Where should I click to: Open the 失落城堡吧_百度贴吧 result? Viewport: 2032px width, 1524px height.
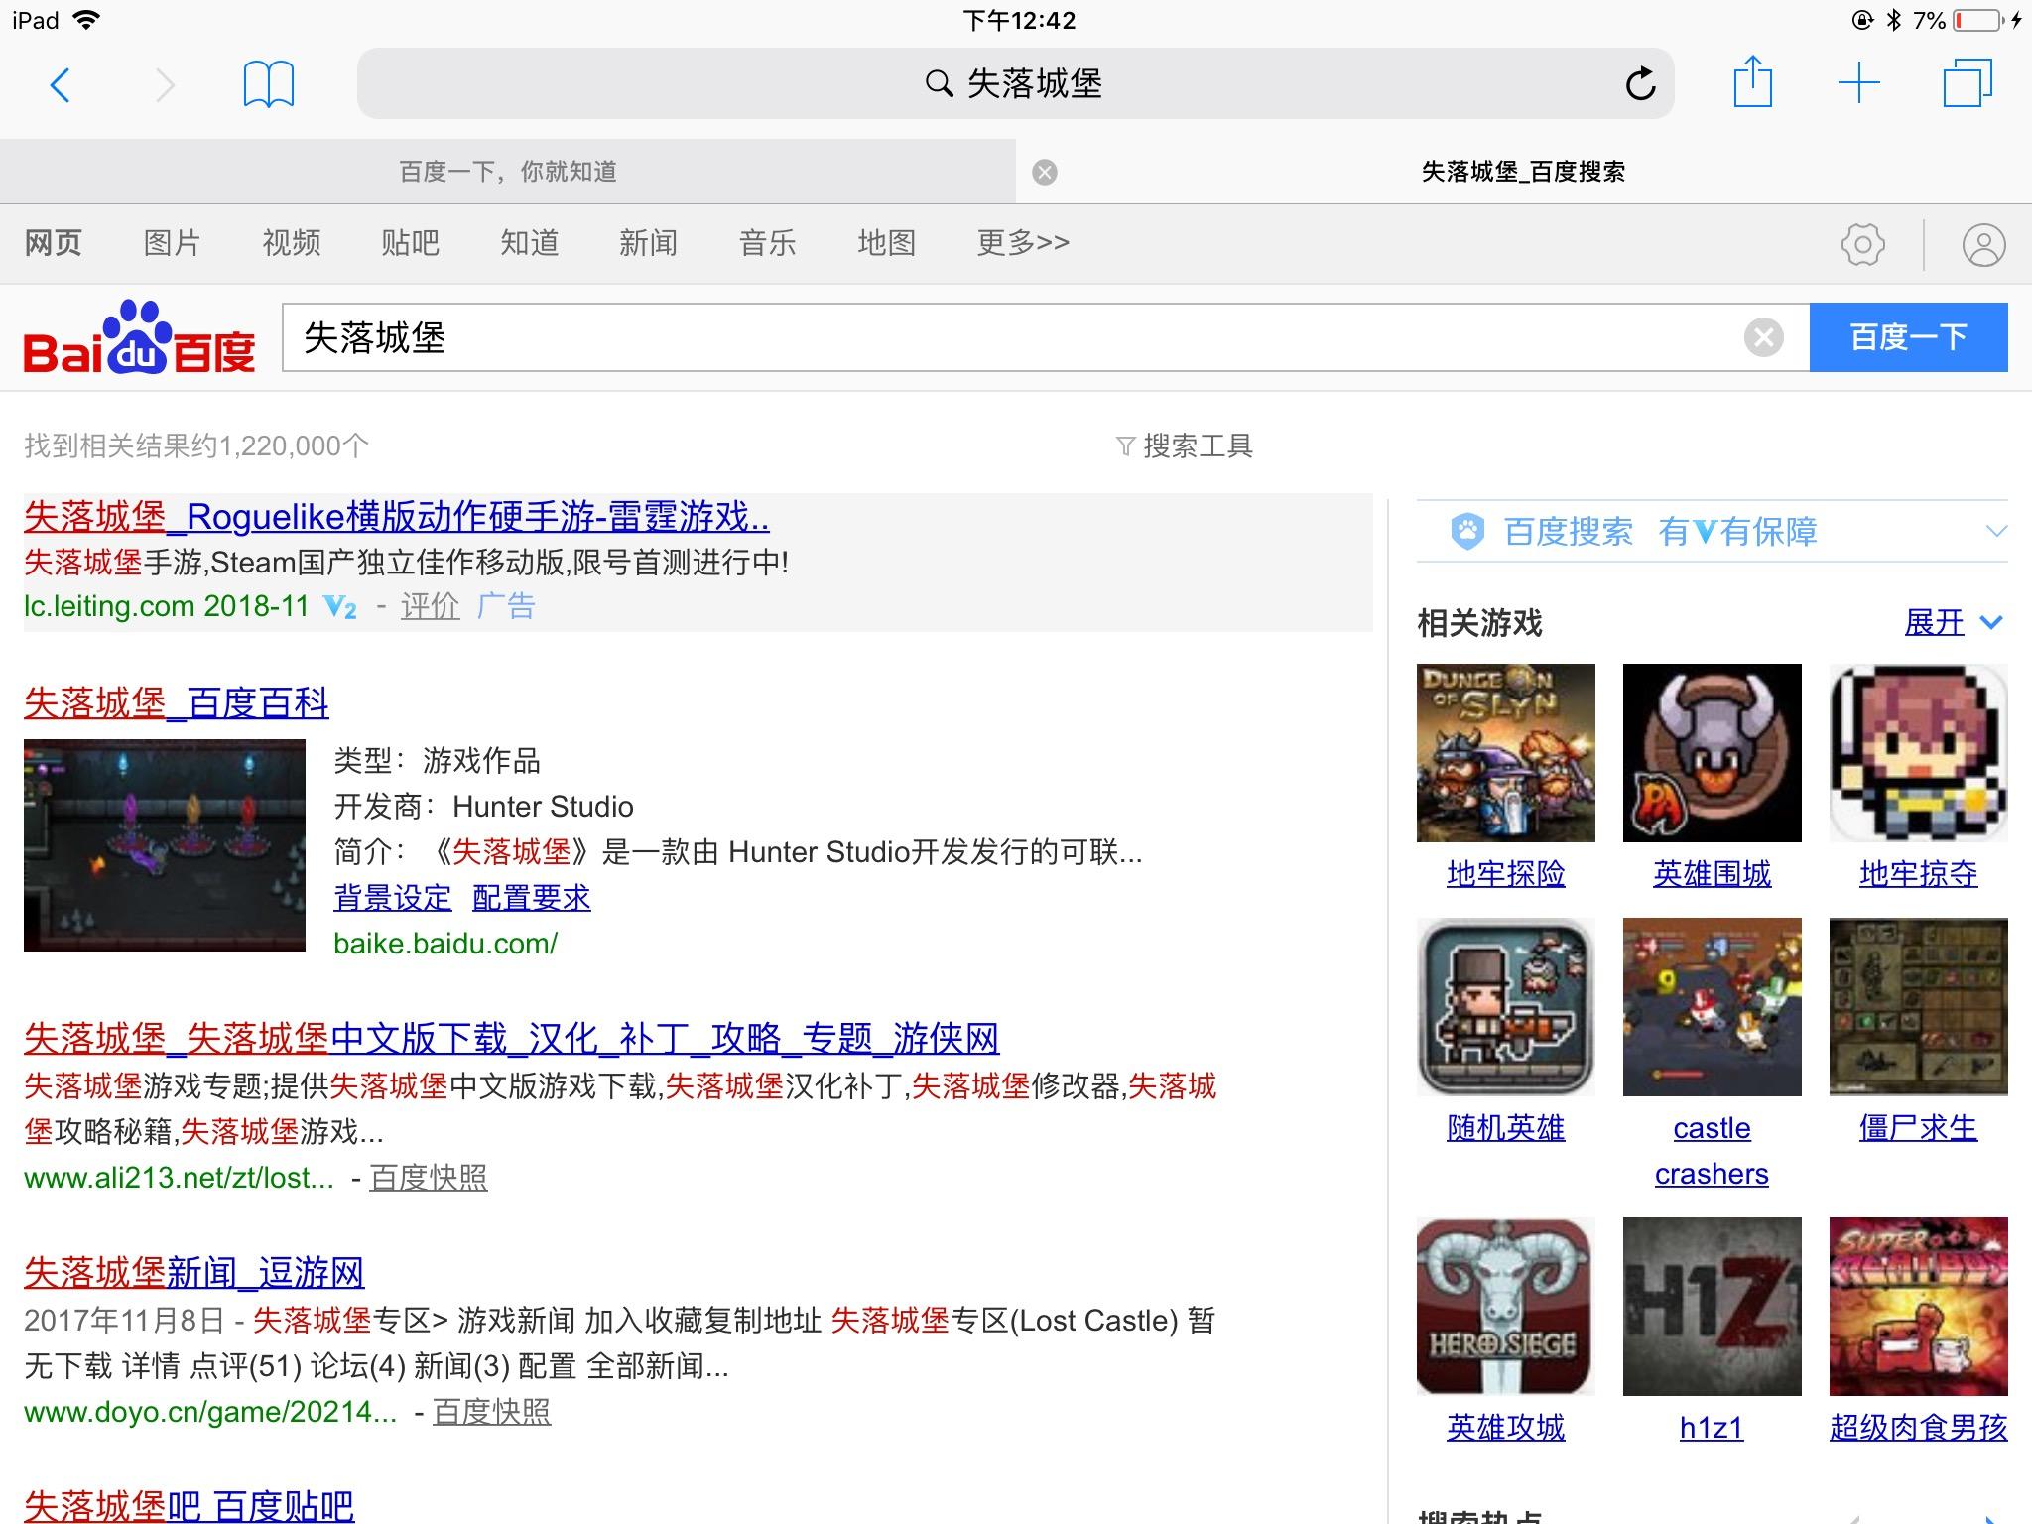click(x=189, y=1506)
